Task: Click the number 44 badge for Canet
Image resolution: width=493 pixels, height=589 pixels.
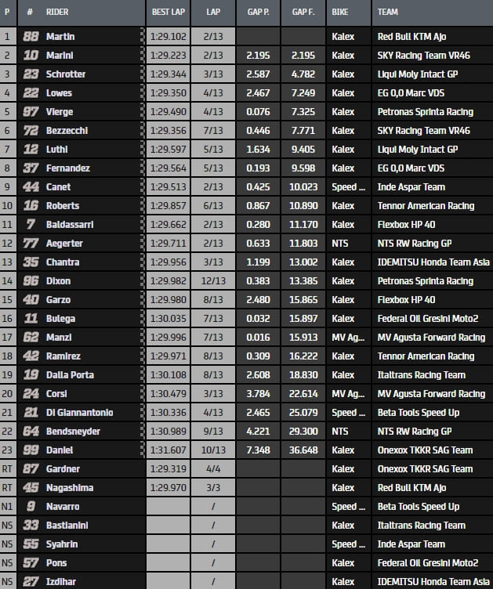Action: 31,186
